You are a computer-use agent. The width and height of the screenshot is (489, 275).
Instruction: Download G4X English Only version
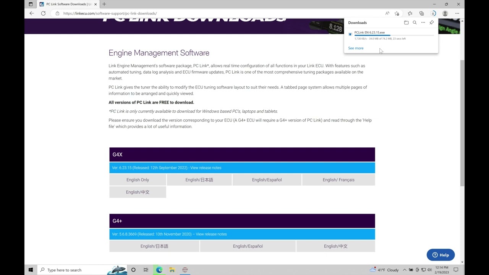[138, 180]
